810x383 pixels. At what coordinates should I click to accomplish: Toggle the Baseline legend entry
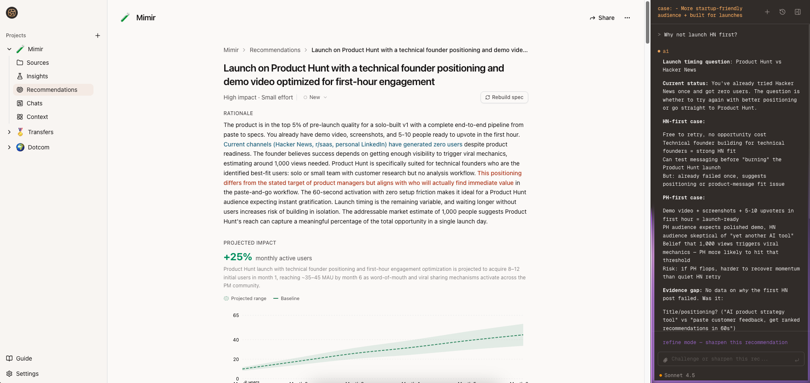[x=286, y=298]
